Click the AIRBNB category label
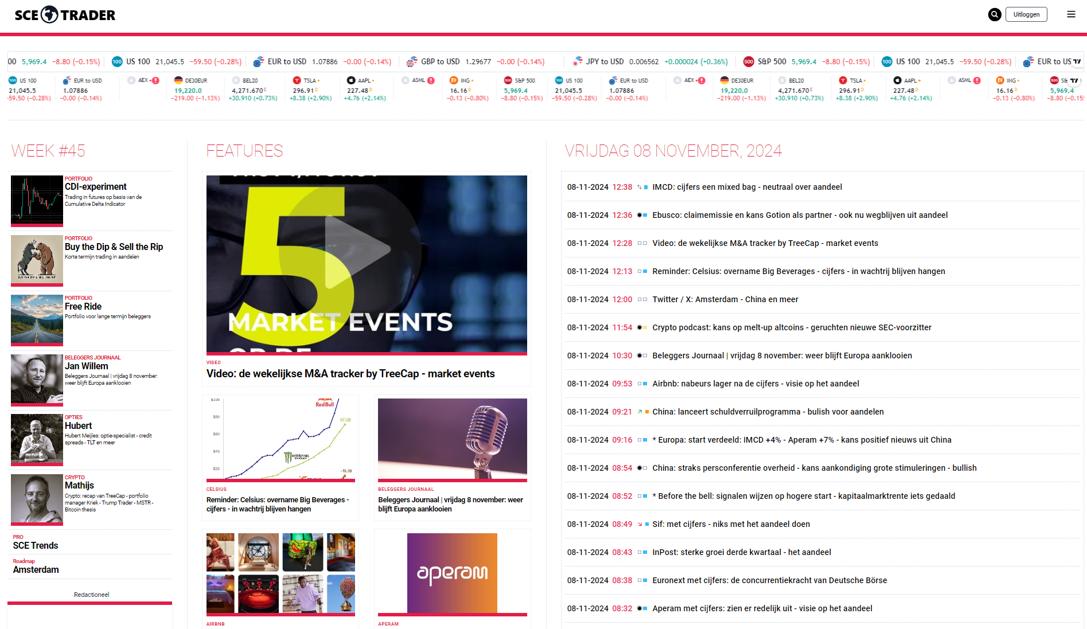 click(216, 624)
